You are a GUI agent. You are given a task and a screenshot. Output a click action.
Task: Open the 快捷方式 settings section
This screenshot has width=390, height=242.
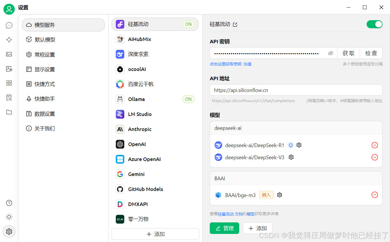(63, 84)
